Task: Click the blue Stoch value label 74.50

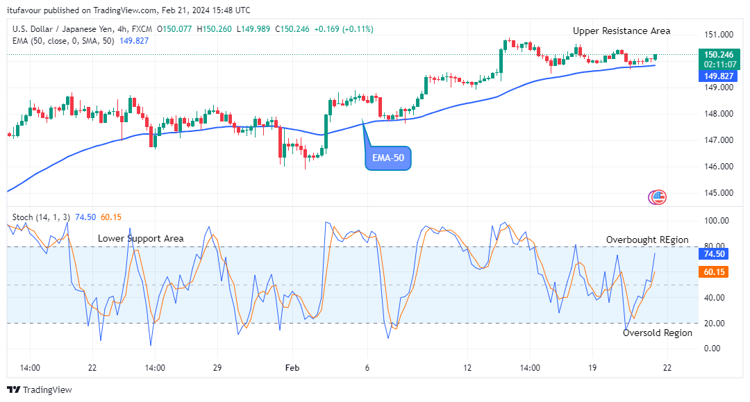Action: 714,254
